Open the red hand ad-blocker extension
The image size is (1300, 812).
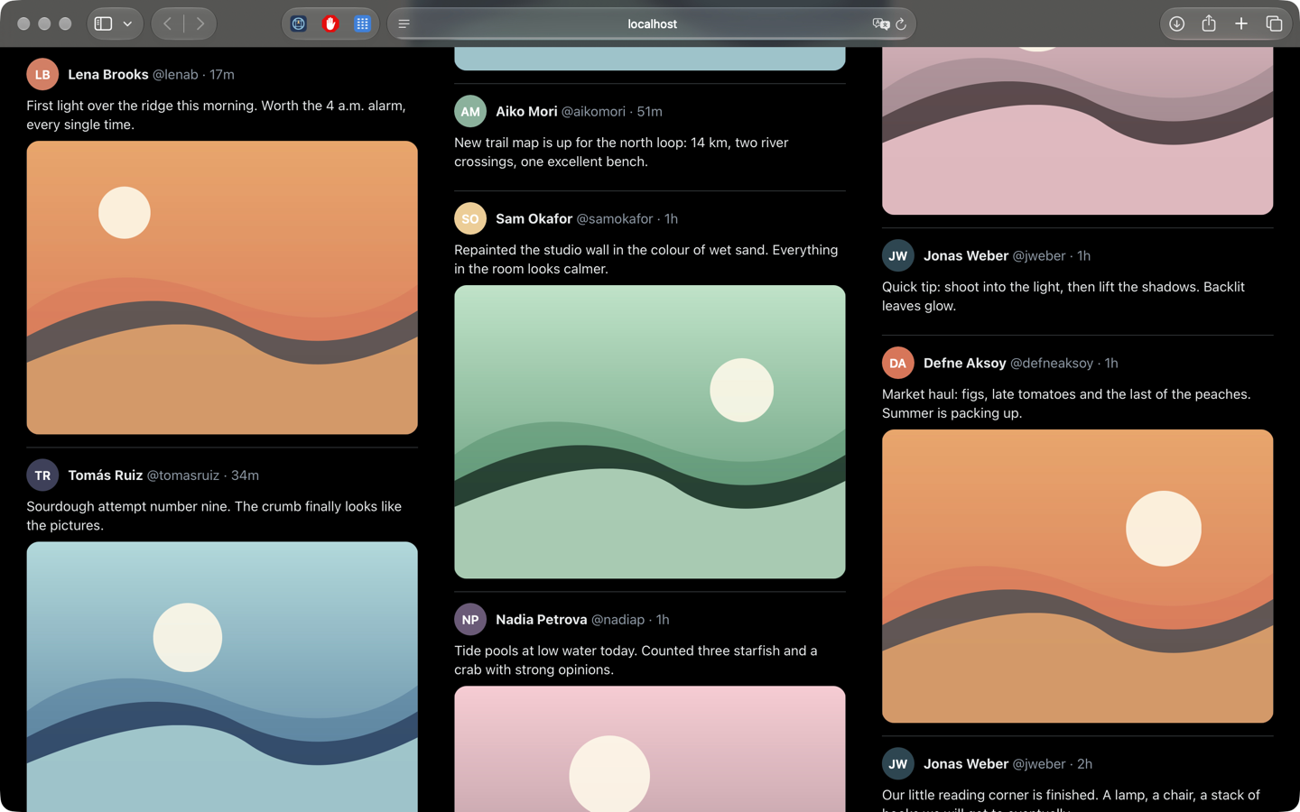(x=330, y=23)
